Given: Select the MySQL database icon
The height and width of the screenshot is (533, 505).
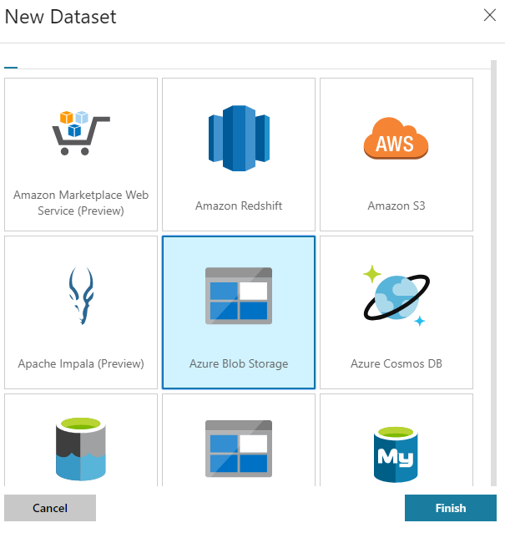Looking at the screenshot, I should [x=396, y=454].
